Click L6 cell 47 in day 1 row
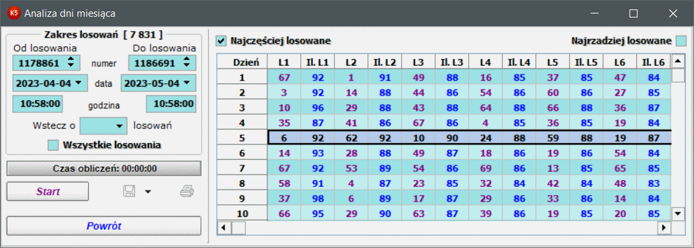 tap(619, 77)
